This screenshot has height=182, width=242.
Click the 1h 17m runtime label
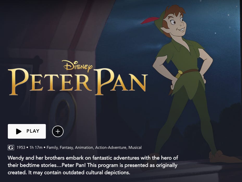(36, 148)
